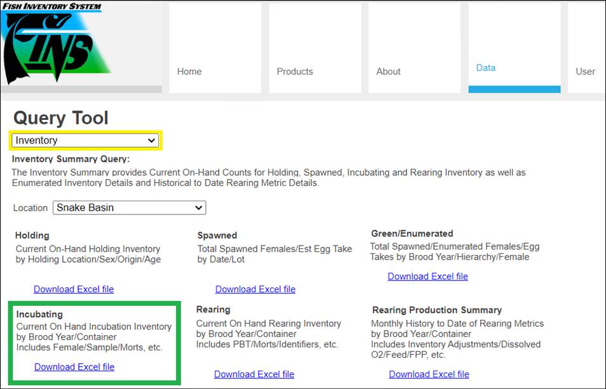The height and width of the screenshot is (389, 606).
Task: Click the Spawned section heading
Action: pyautogui.click(x=217, y=235)
